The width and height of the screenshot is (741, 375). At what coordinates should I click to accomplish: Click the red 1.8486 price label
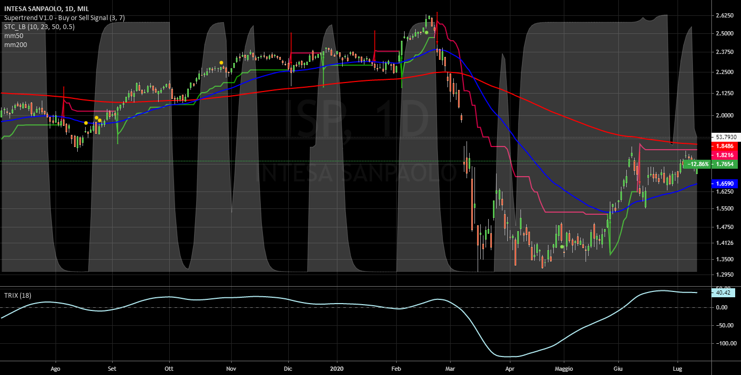[x=724, y=145]
